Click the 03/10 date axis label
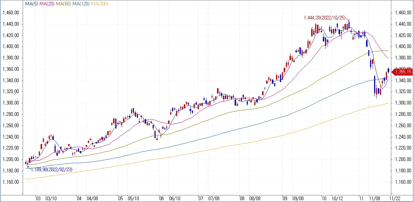414x202 pixels. point(51,198)
